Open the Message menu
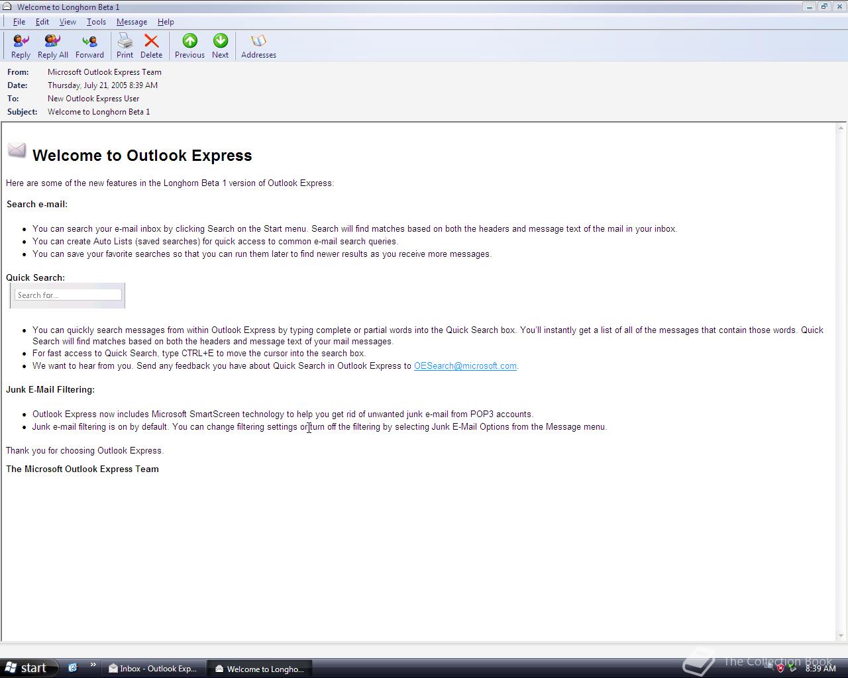This screenshot has width=848, height=678. click(x=132, y=22)
